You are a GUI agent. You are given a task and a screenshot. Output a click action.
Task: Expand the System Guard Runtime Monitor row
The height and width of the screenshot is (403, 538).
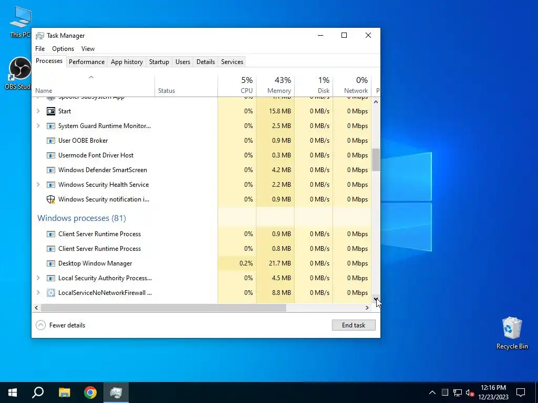click(x=38, y=126)
